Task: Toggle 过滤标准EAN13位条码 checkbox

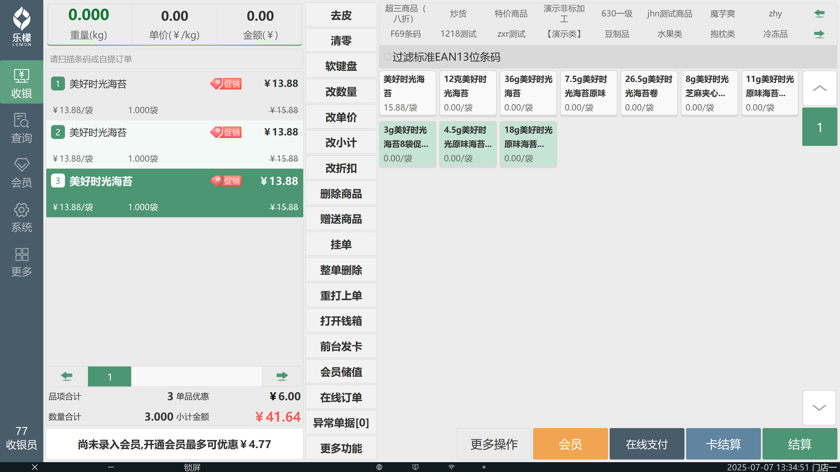Action: [388, 57]
